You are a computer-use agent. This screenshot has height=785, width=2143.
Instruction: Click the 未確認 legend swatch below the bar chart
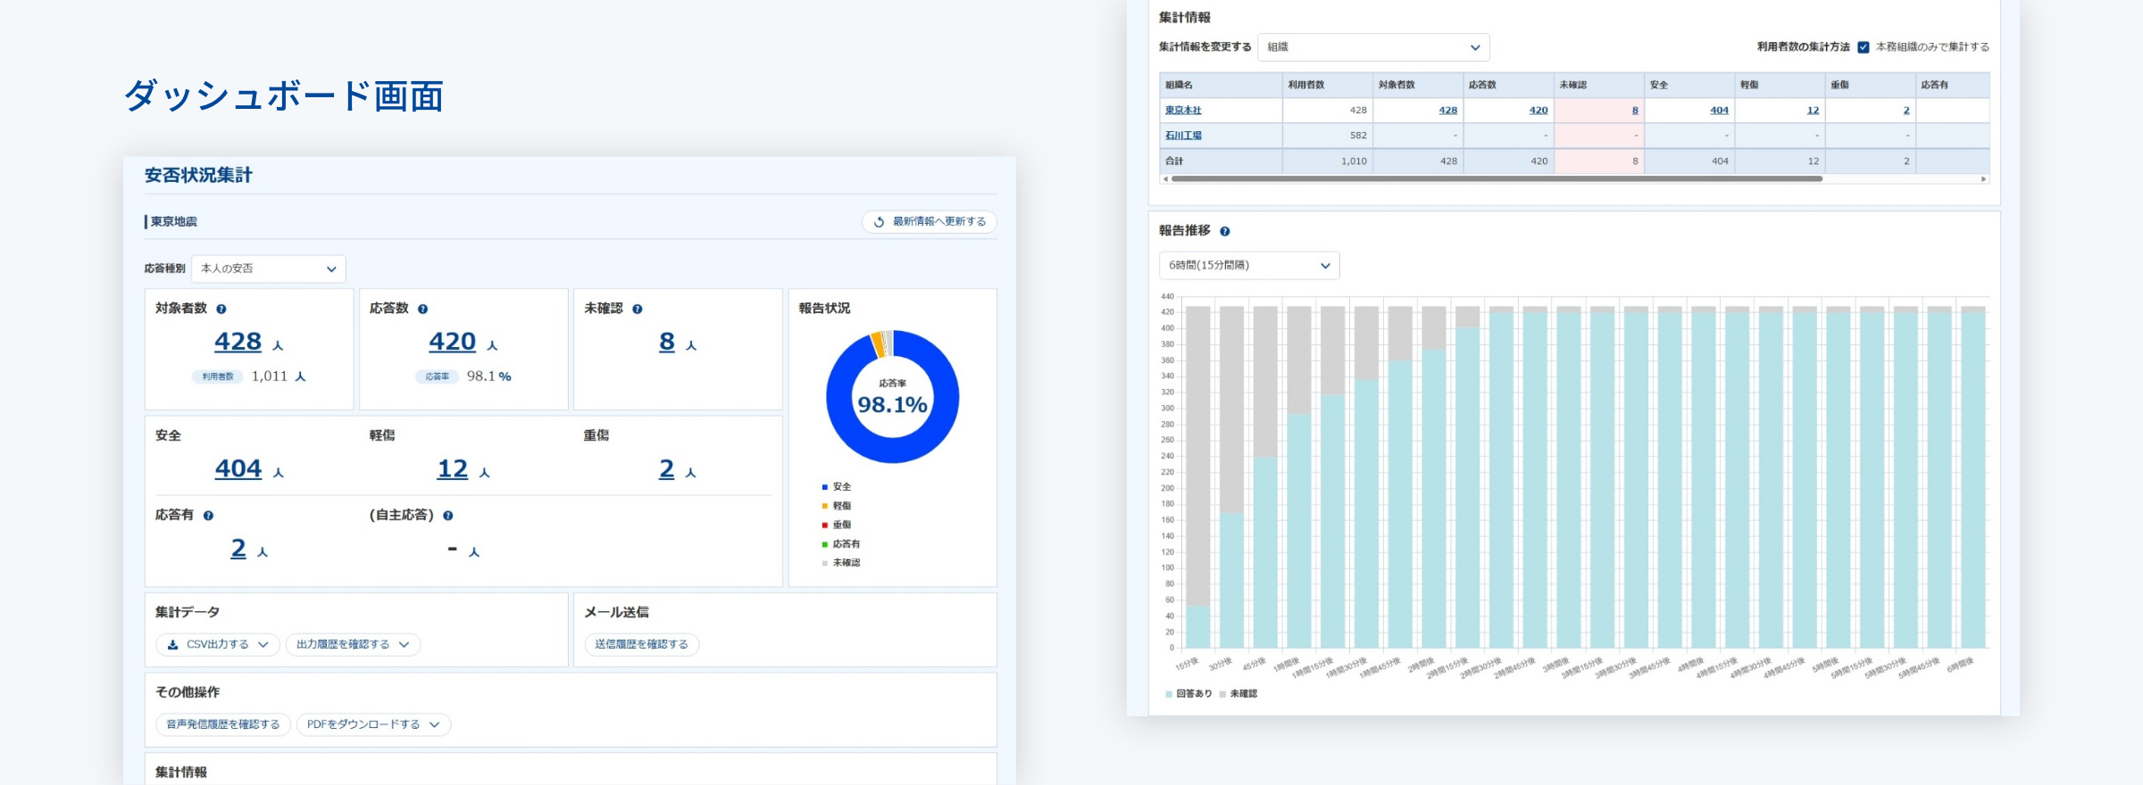[1222, 694]
